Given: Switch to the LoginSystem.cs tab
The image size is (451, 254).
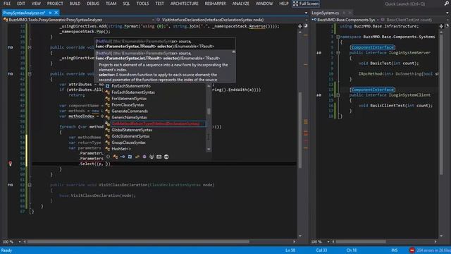Looking at the screenshot, I should [x=326, y=13].
